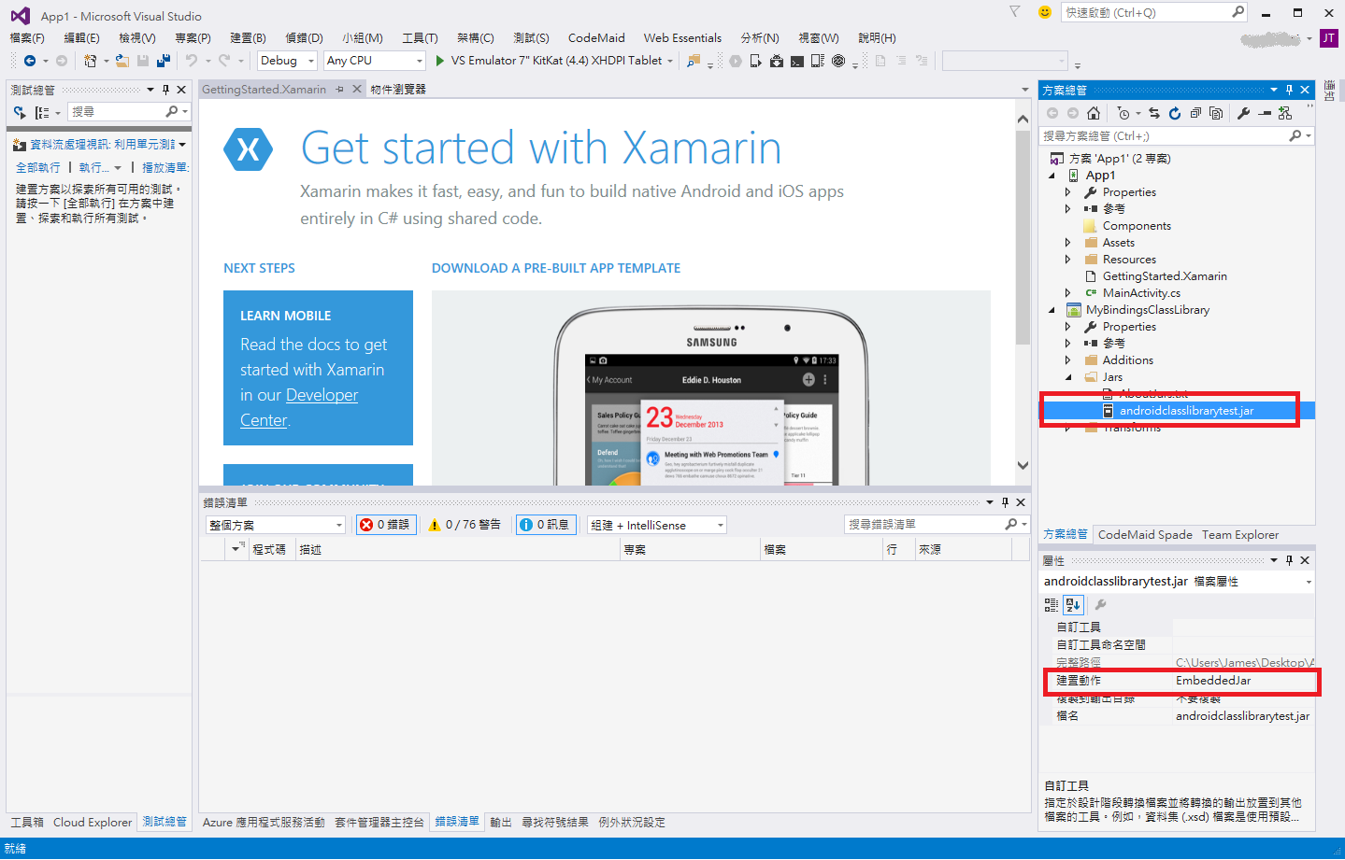Click the feedback smiley face icon
Viewport: 1345px width, 860px height.
(1045, 12)
